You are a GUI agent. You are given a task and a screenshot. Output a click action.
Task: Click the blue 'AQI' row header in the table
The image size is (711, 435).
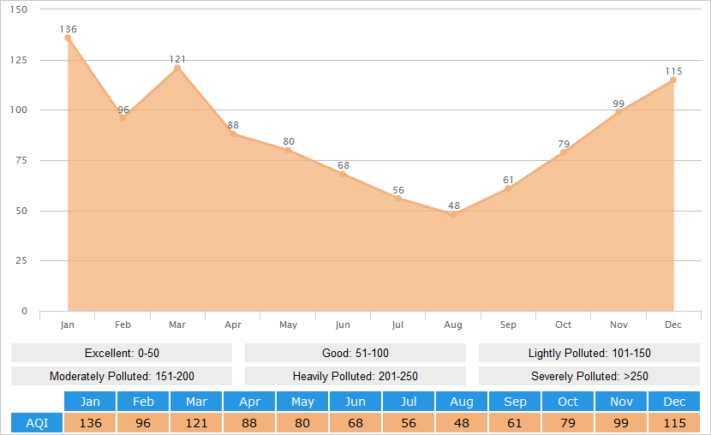[x=37, y=423]
